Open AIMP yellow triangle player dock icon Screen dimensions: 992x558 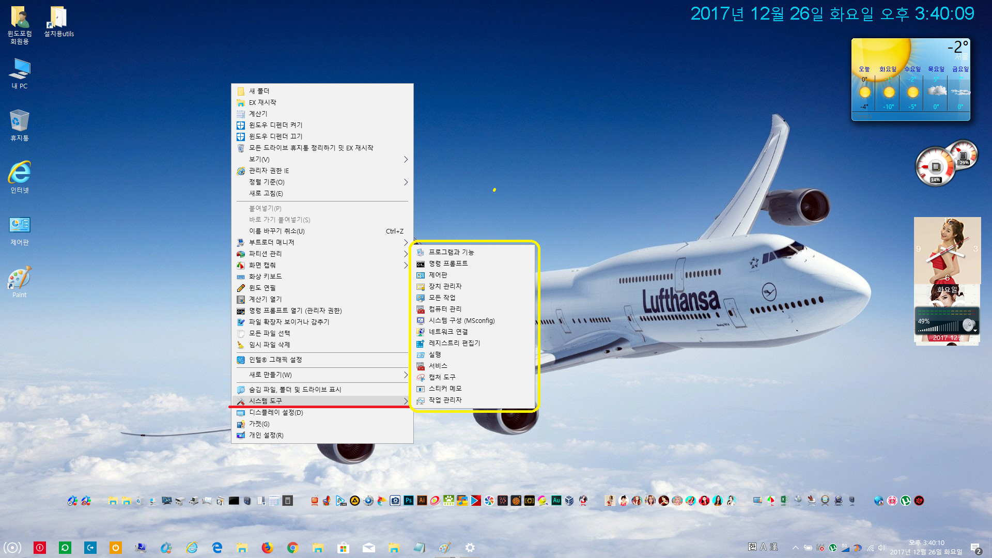click(x=355, y=500)
